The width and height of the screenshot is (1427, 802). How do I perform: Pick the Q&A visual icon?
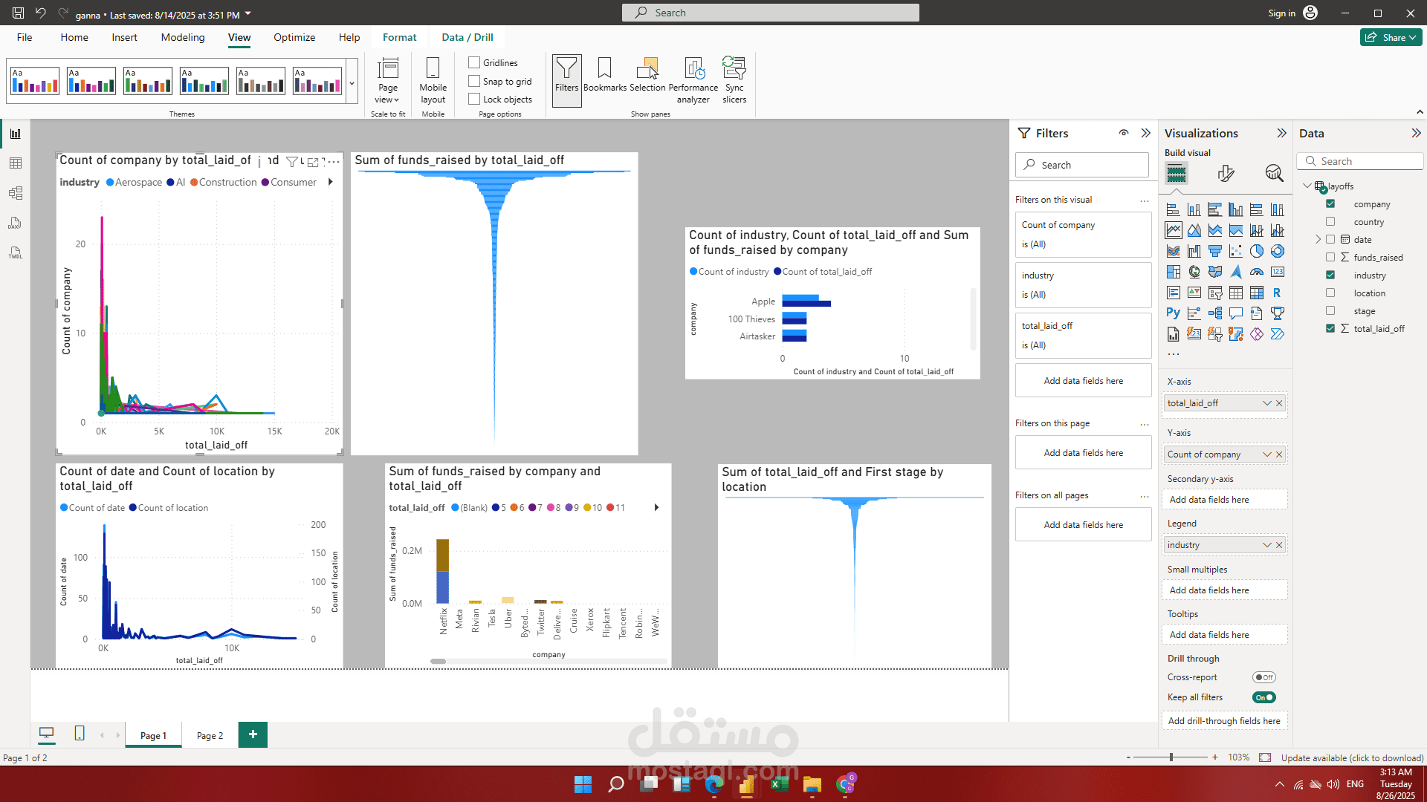[x=1236, y=313]
